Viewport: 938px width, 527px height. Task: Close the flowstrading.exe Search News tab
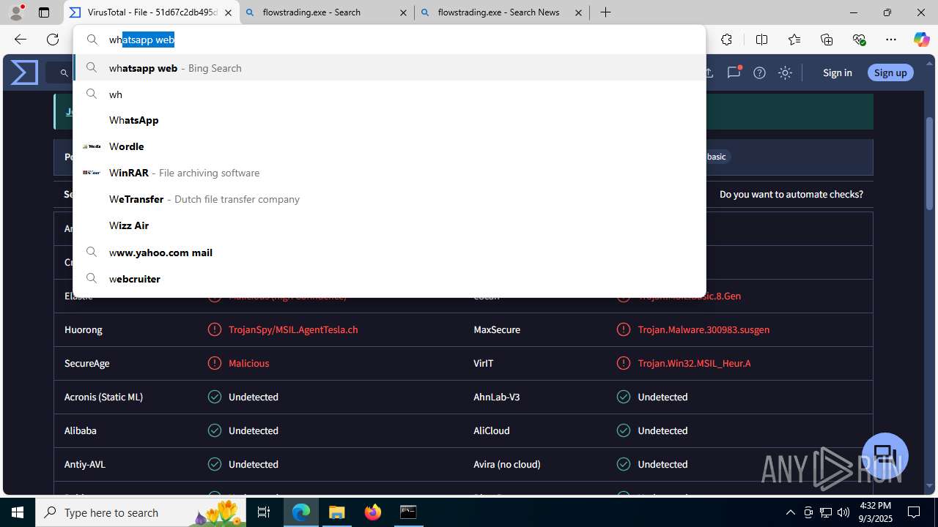pos(578,12)
